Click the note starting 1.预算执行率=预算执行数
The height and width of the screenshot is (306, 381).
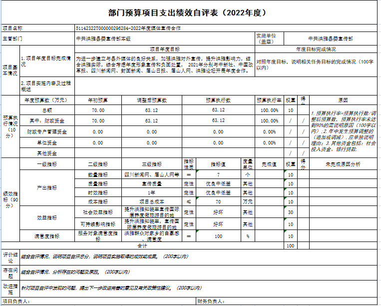[x=343, y=131]
